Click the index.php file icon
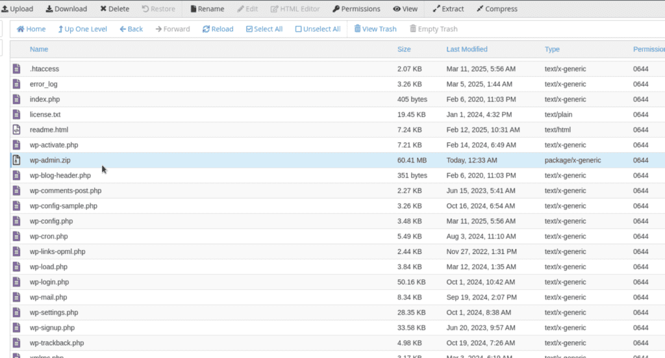This screenshot has width=665, height=358. click(16, 99)
